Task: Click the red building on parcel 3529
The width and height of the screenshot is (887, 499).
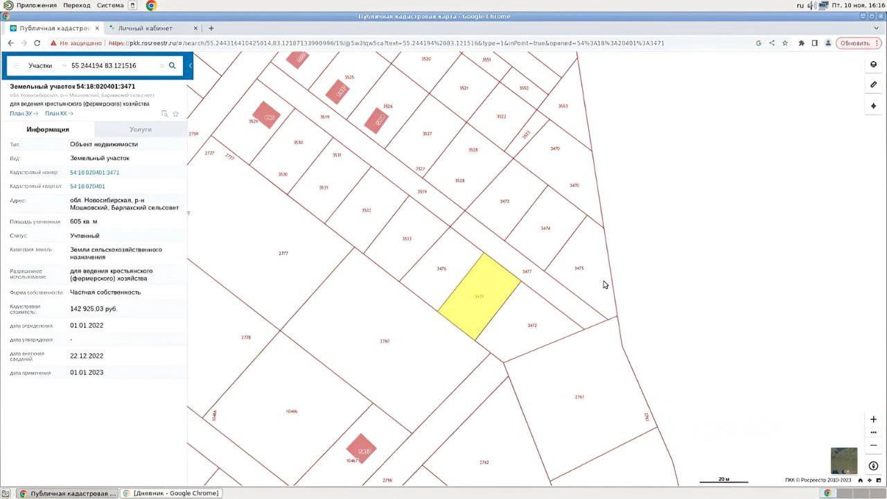Action: [x=266, y=116]
